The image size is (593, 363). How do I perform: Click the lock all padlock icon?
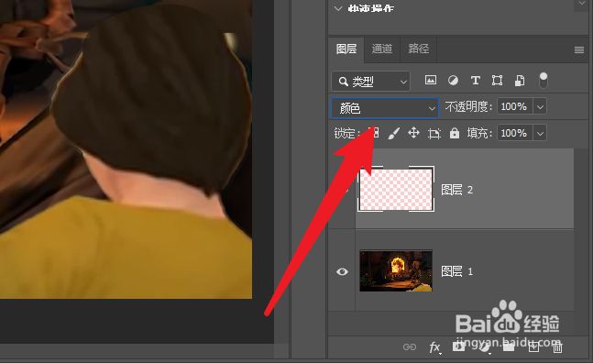[x=455, y=133]
